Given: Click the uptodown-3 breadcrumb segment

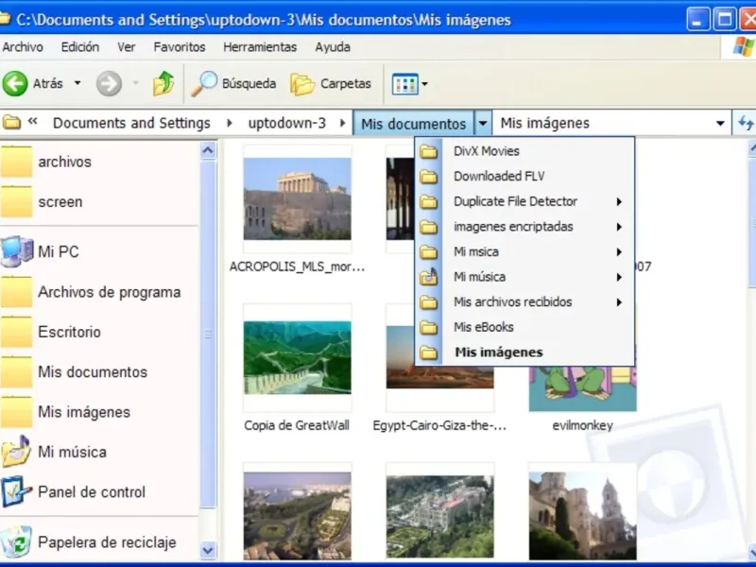Looking at the screenshot, I should 287,123.
